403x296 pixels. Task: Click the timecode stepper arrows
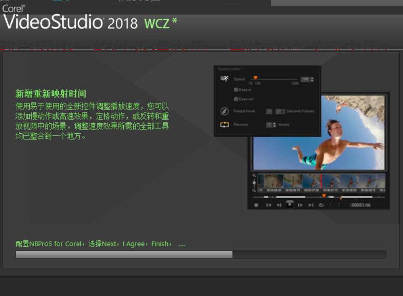coord(369,205)
